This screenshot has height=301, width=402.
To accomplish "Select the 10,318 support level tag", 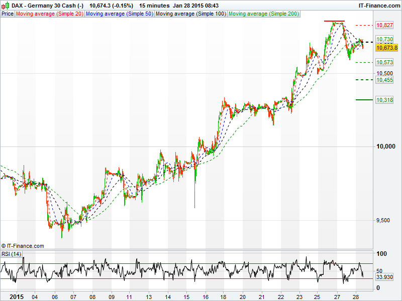I will pos(384,100).
